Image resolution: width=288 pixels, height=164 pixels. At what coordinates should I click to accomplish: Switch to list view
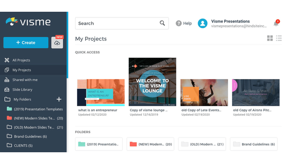click(279, 38)
